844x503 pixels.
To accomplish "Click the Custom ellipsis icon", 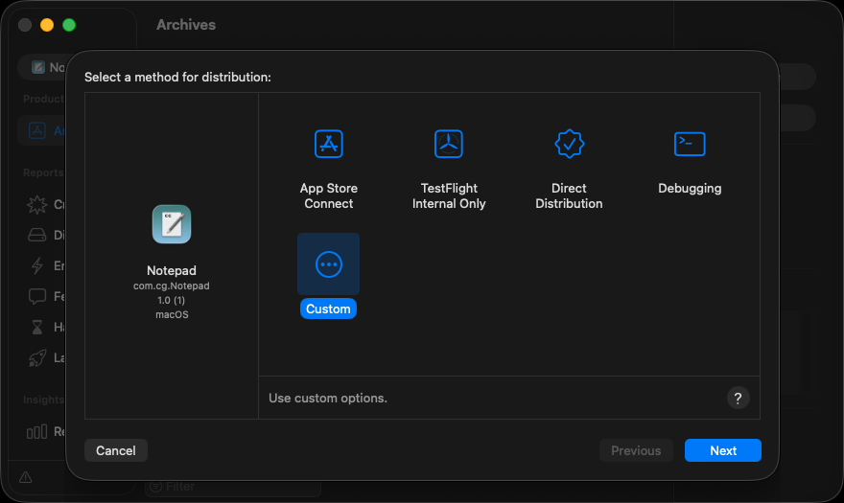I will (x=328, y=264).
